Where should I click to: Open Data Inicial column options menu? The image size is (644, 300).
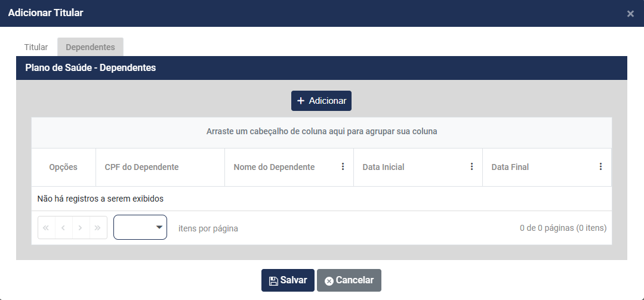pos(472,167)
